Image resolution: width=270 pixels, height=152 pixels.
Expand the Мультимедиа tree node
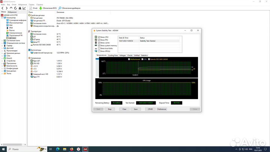point(2,51)
